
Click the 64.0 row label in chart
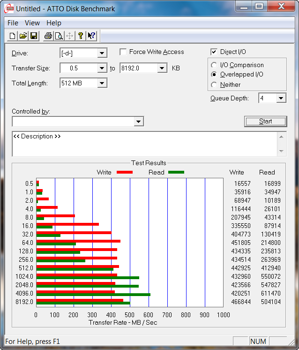(28, 243)
